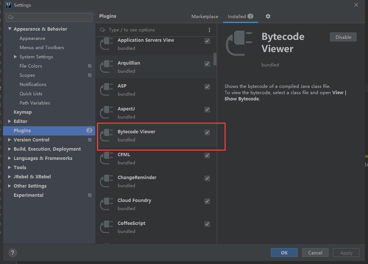Toggle the Cloud Foundry plugin checkbox

click(x=207, y=201)
